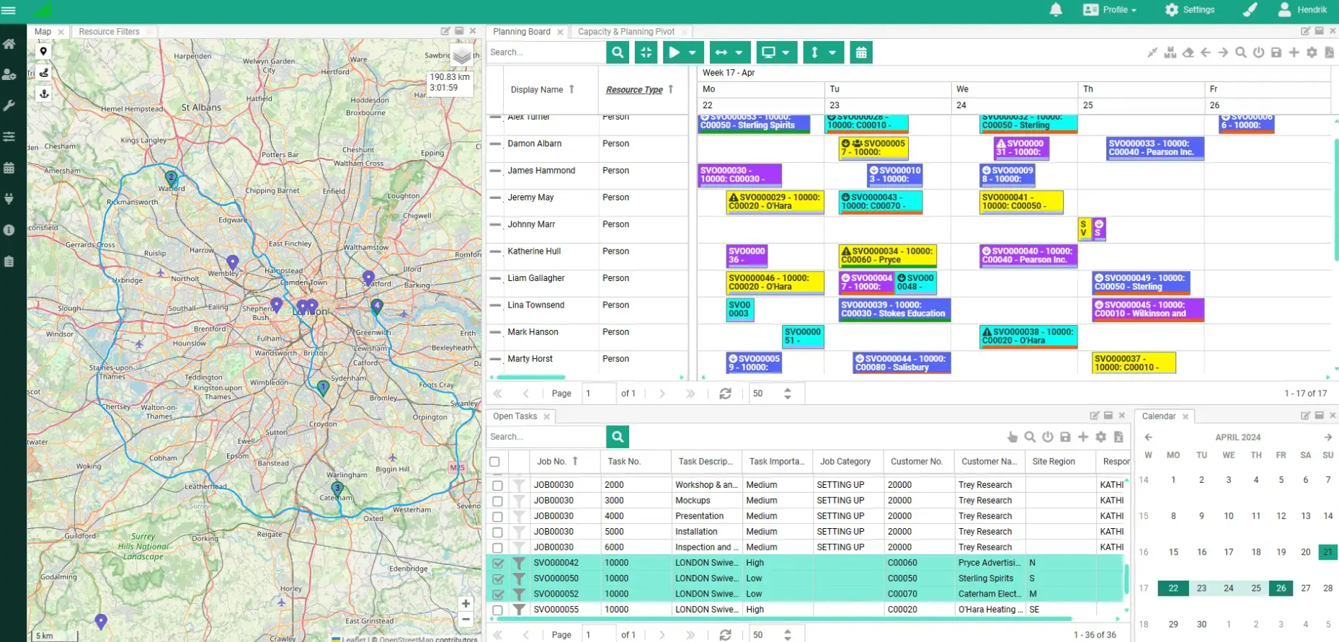Tick the checkbox for the JOB00030 Mockups row
This screenshot has height=642, width=1339.
497,501
